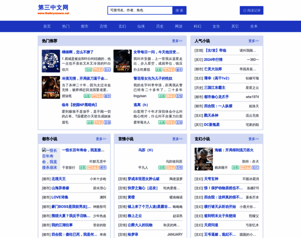The height and width of the screenshot is (238, 301).
Task: Select 玄幻 in the navigation bar
Action: [x=122, y=26]
